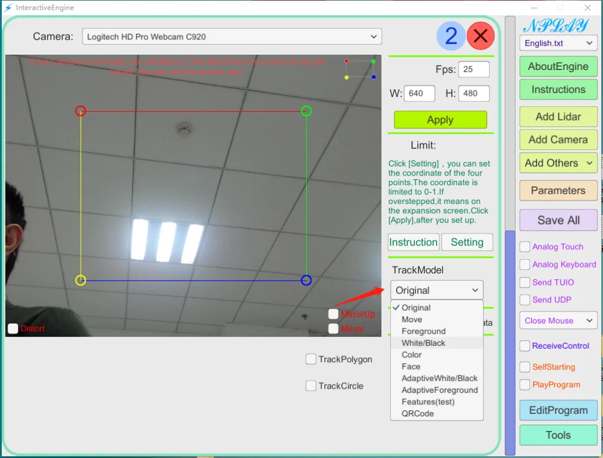Enable the Distort checkbox on video preview
Screen dimensions: 603x458
click(13, 328)
